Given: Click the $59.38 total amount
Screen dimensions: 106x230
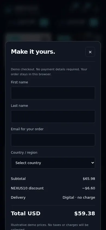Looking at the screenshot, I should (85, 213).
